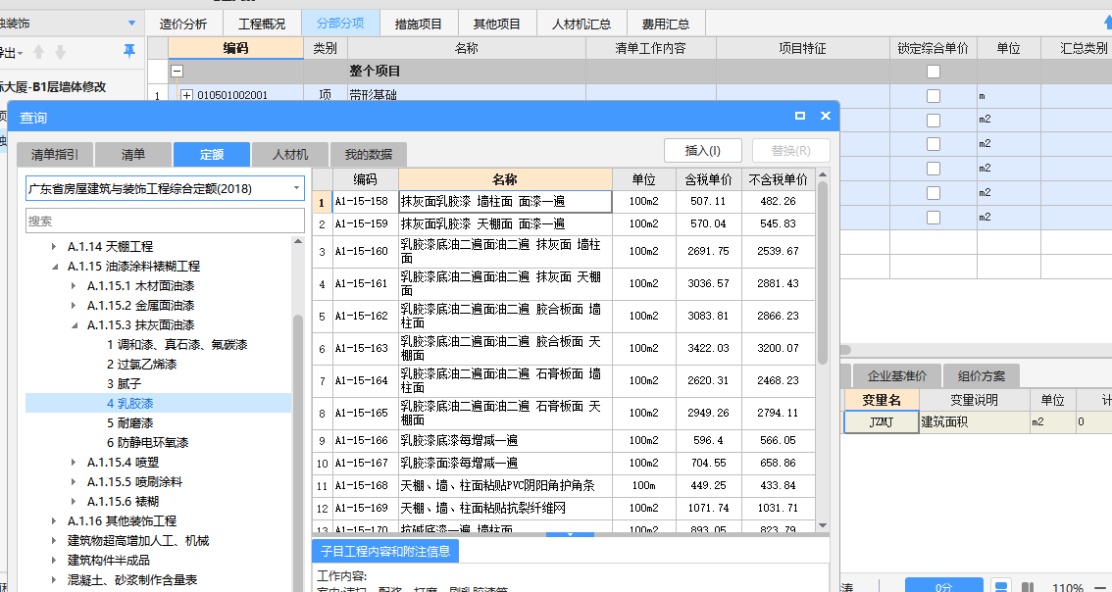
Task: Switch to the 造价分析 tab
Action: [x=183, y=24]
